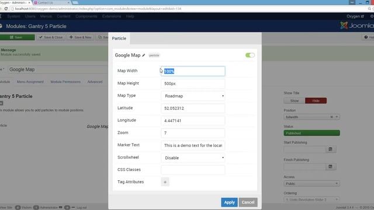374x210 pixels.
Task: Click the Longitude field with 4.447141
Action: [193, 121]
